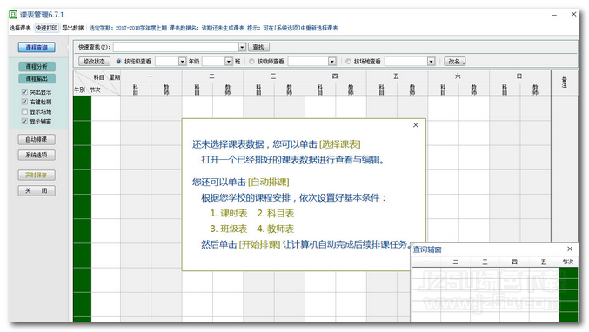
Task: Click the 四 weekday column header in main table
Action: [x=335, y=76]
